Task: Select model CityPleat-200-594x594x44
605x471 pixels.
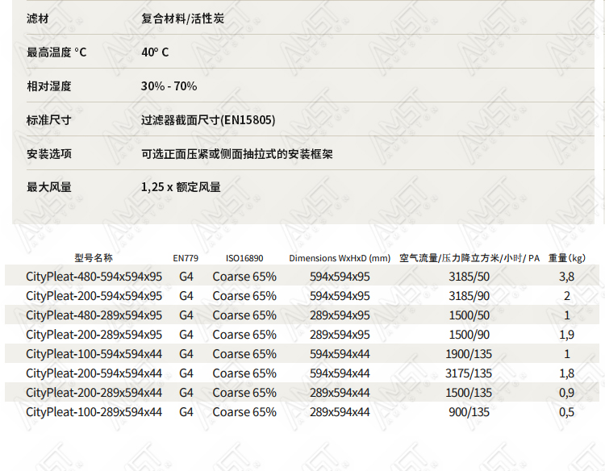Action: coord(94,373)
